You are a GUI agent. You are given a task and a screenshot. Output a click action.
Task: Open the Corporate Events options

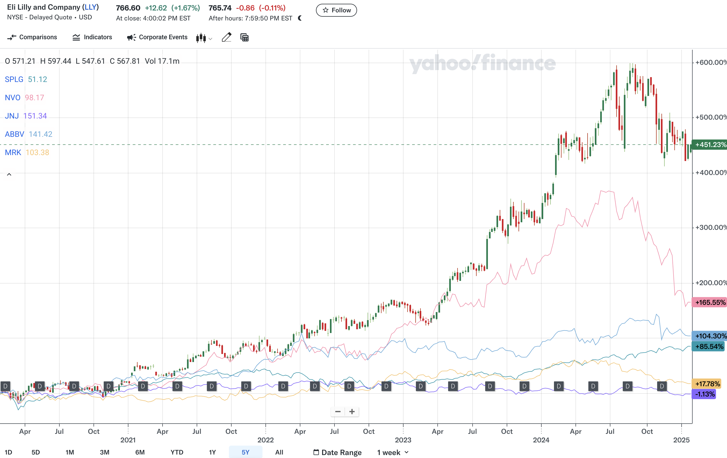coord(157,37)
